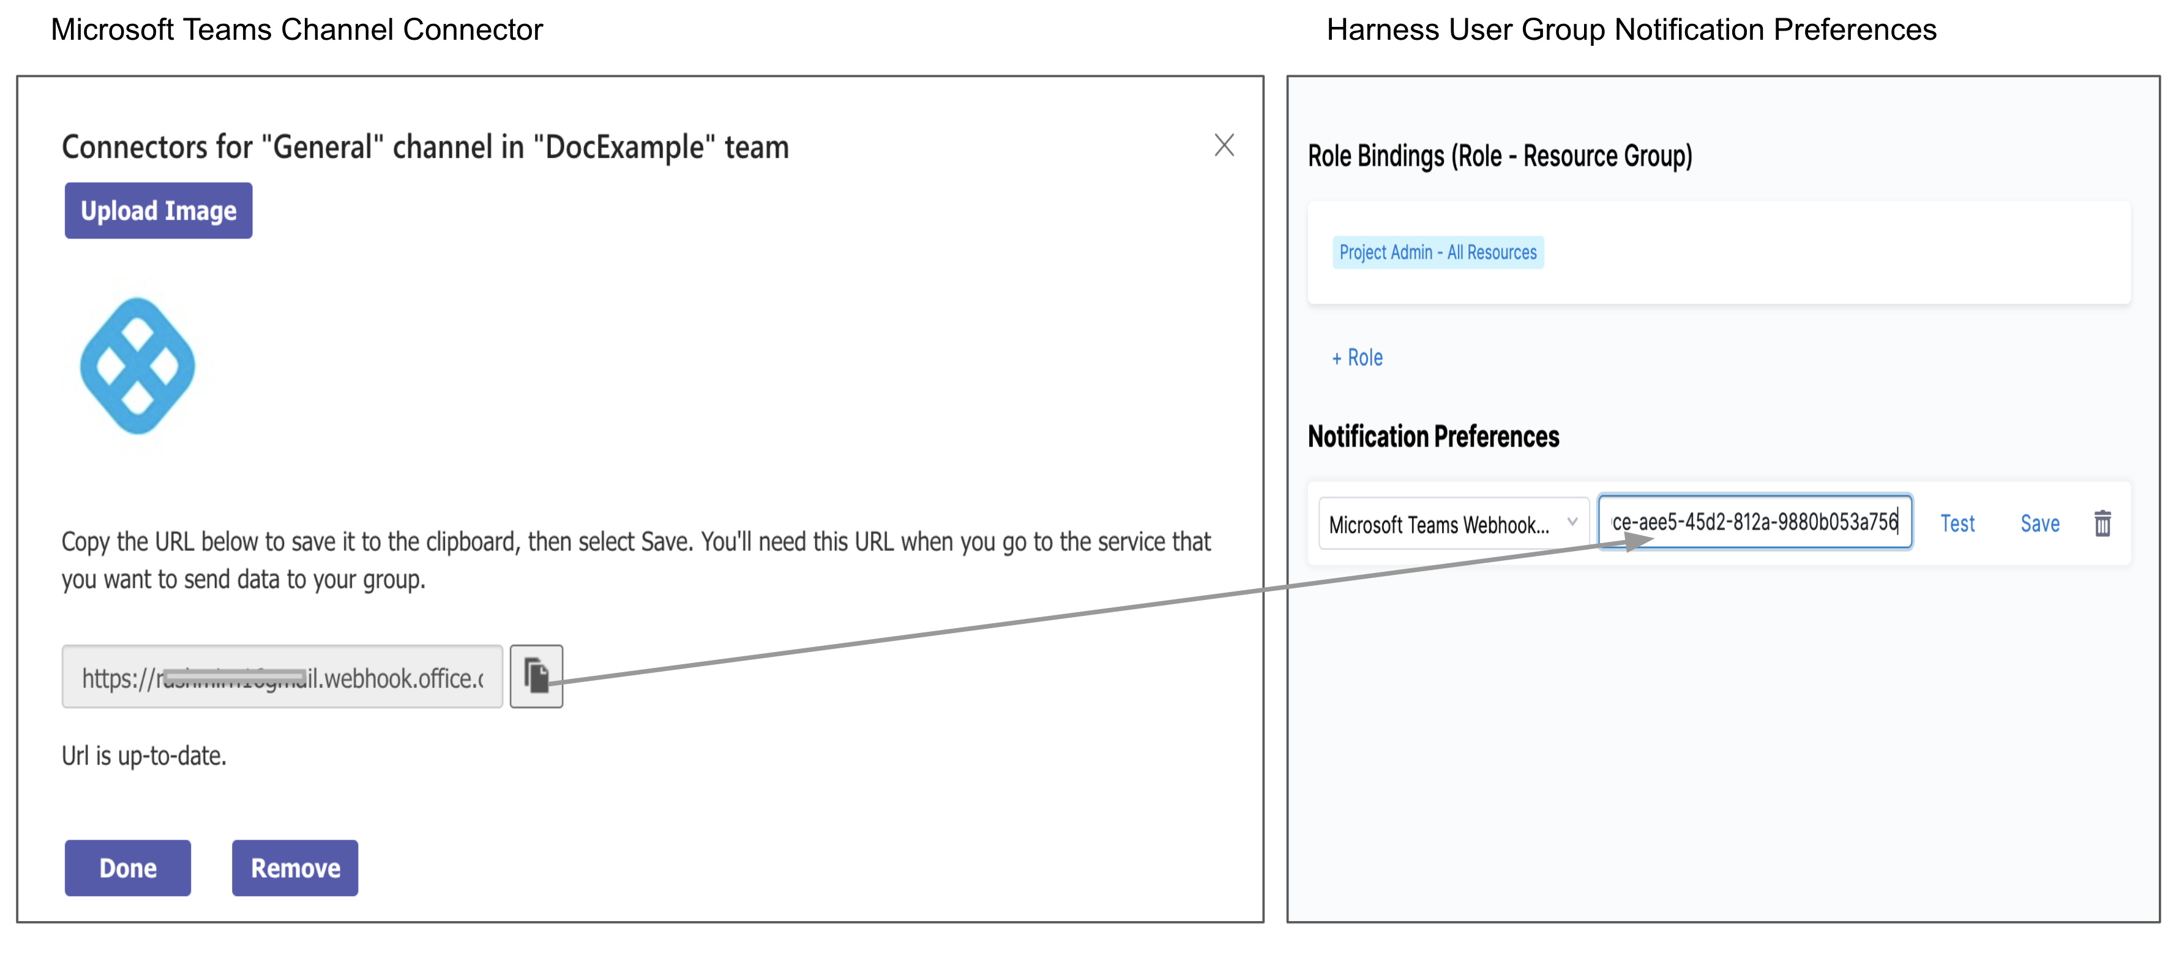Open the Microsoft Teams Webhook dropdown

point(1453,524)
